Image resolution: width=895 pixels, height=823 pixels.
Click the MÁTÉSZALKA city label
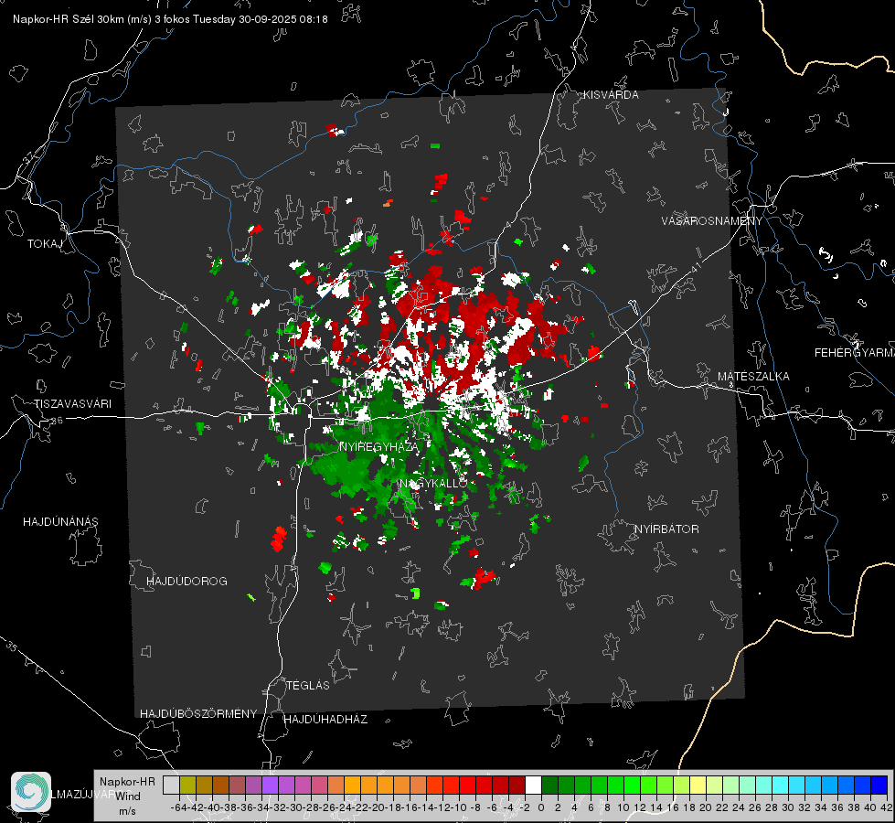(x=753, y=377)
